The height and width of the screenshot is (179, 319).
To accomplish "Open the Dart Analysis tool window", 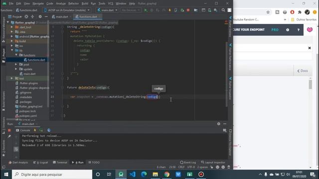I will tap(18, 163).
